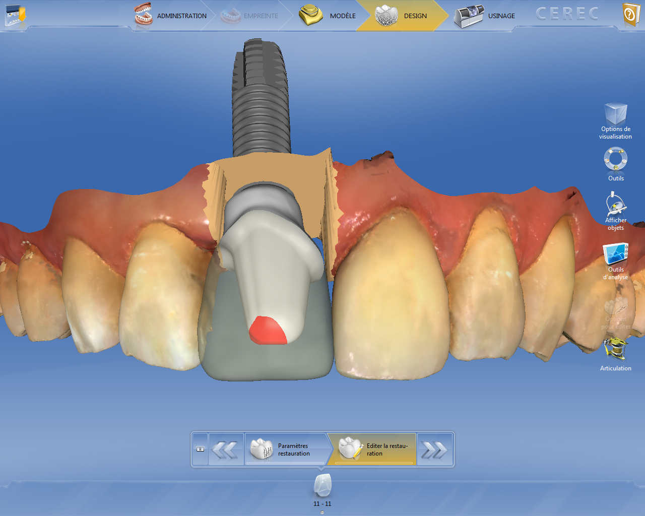This screenshot has width=645, height=516.
Task: Click the double-arrow back step button
Action: coord(225,449)
